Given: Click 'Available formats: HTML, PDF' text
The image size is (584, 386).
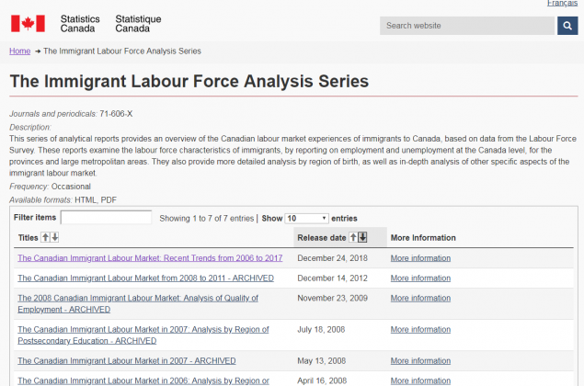Looking at the screenshot, I should [63, 199].
